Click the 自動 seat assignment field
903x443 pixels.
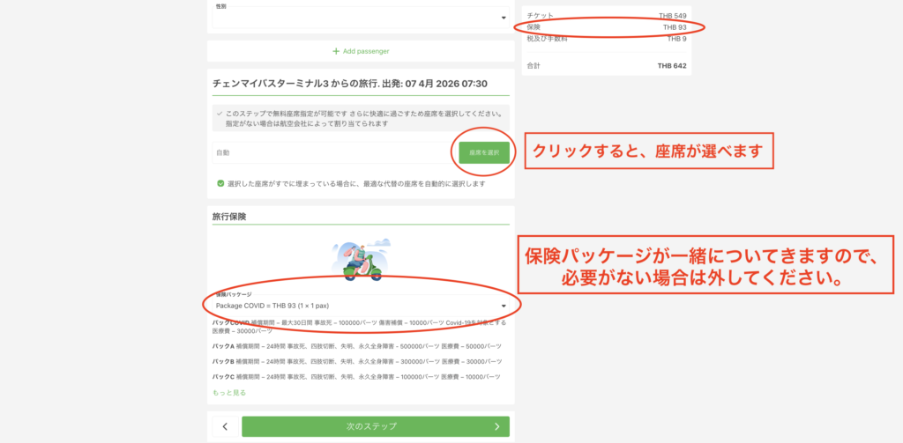[x=333, y=152]
